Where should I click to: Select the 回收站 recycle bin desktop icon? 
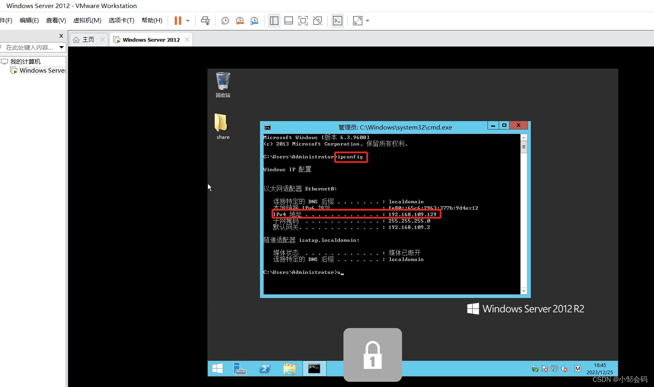coord(223,85)
